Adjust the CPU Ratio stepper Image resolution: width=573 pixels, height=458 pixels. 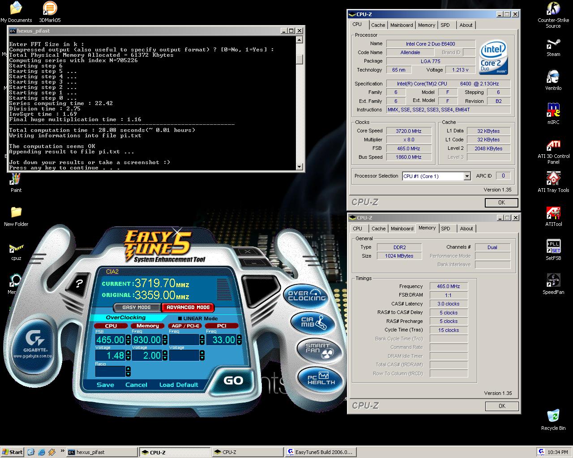128,372
